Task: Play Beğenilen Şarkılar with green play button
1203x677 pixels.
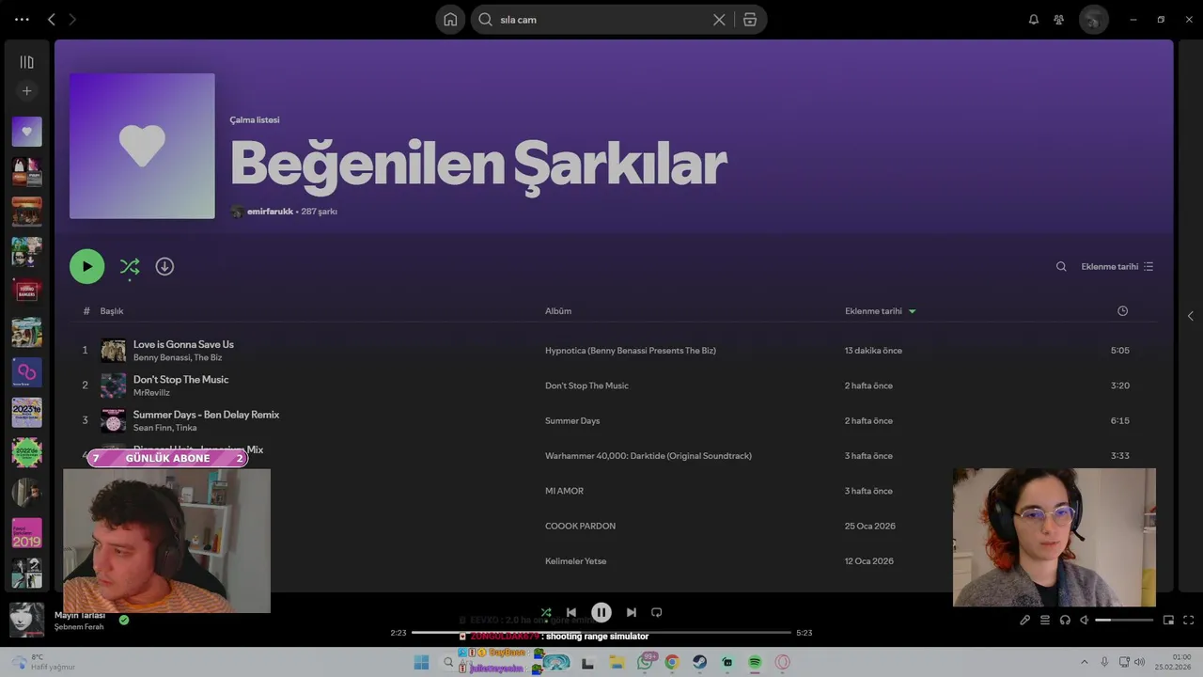Action: pos(87,266)
